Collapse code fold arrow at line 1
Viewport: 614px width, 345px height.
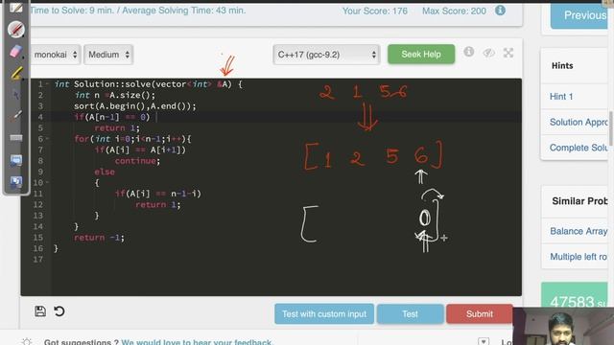click(x=47, y=83)
